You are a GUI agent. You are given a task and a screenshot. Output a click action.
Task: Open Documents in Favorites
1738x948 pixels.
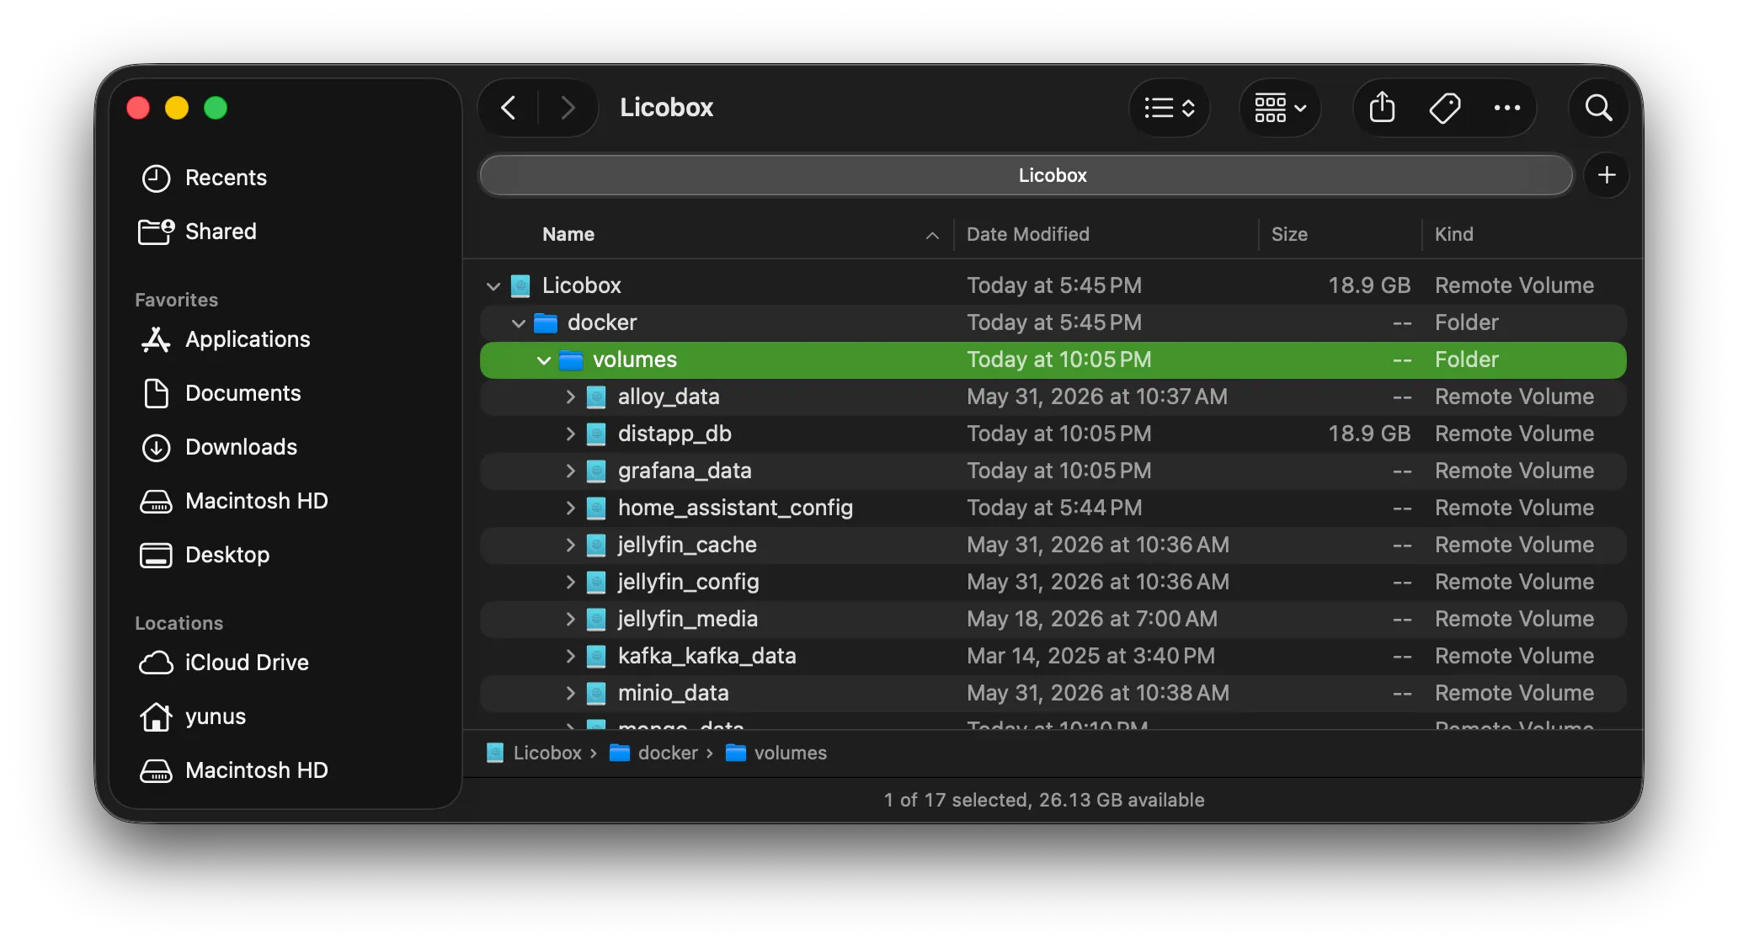221,393
